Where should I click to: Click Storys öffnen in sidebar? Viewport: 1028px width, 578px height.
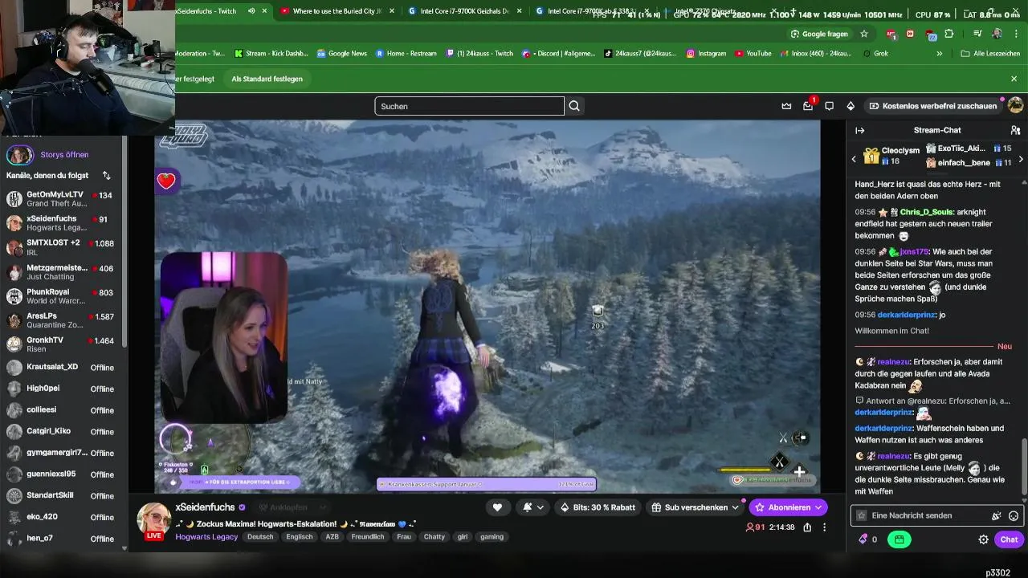pyautogui.click(x=64, y=154)
